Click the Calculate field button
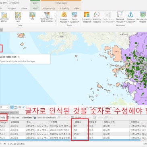Viewport: 147px width, 147px height. [13, 118]
